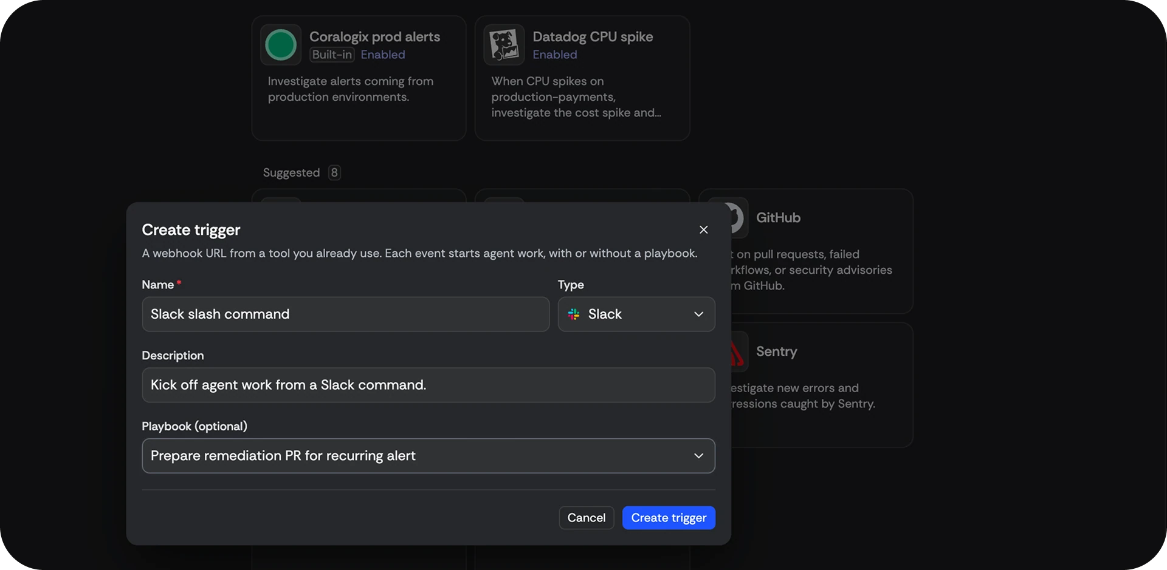Click the Description field label
Image resolution: width=1167 pixels, height=570 pixels.
pos(173,356)
